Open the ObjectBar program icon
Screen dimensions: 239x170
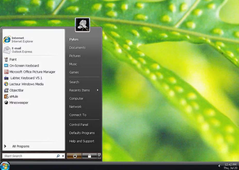pos(6,90)
